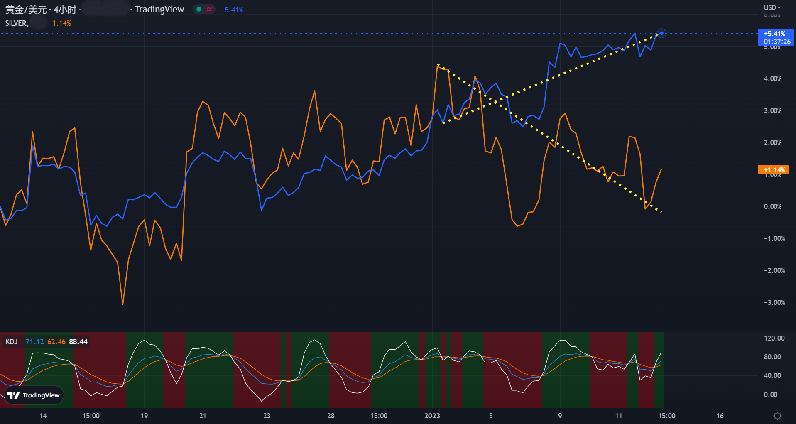Click the 28 date label on time axis
The image size is (796, 424).
point(331,416)
